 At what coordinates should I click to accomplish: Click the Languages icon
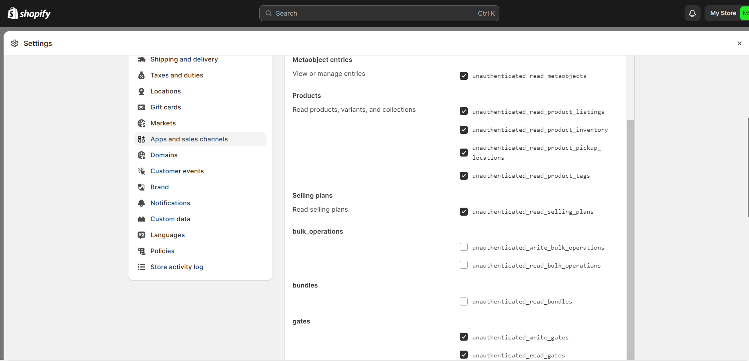[x=141, y=235]
